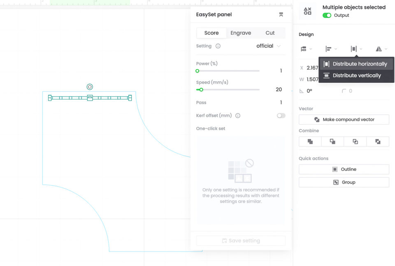395x266 pixels.
Task: Open the flip options dropdown
Action: pos(381,49)
